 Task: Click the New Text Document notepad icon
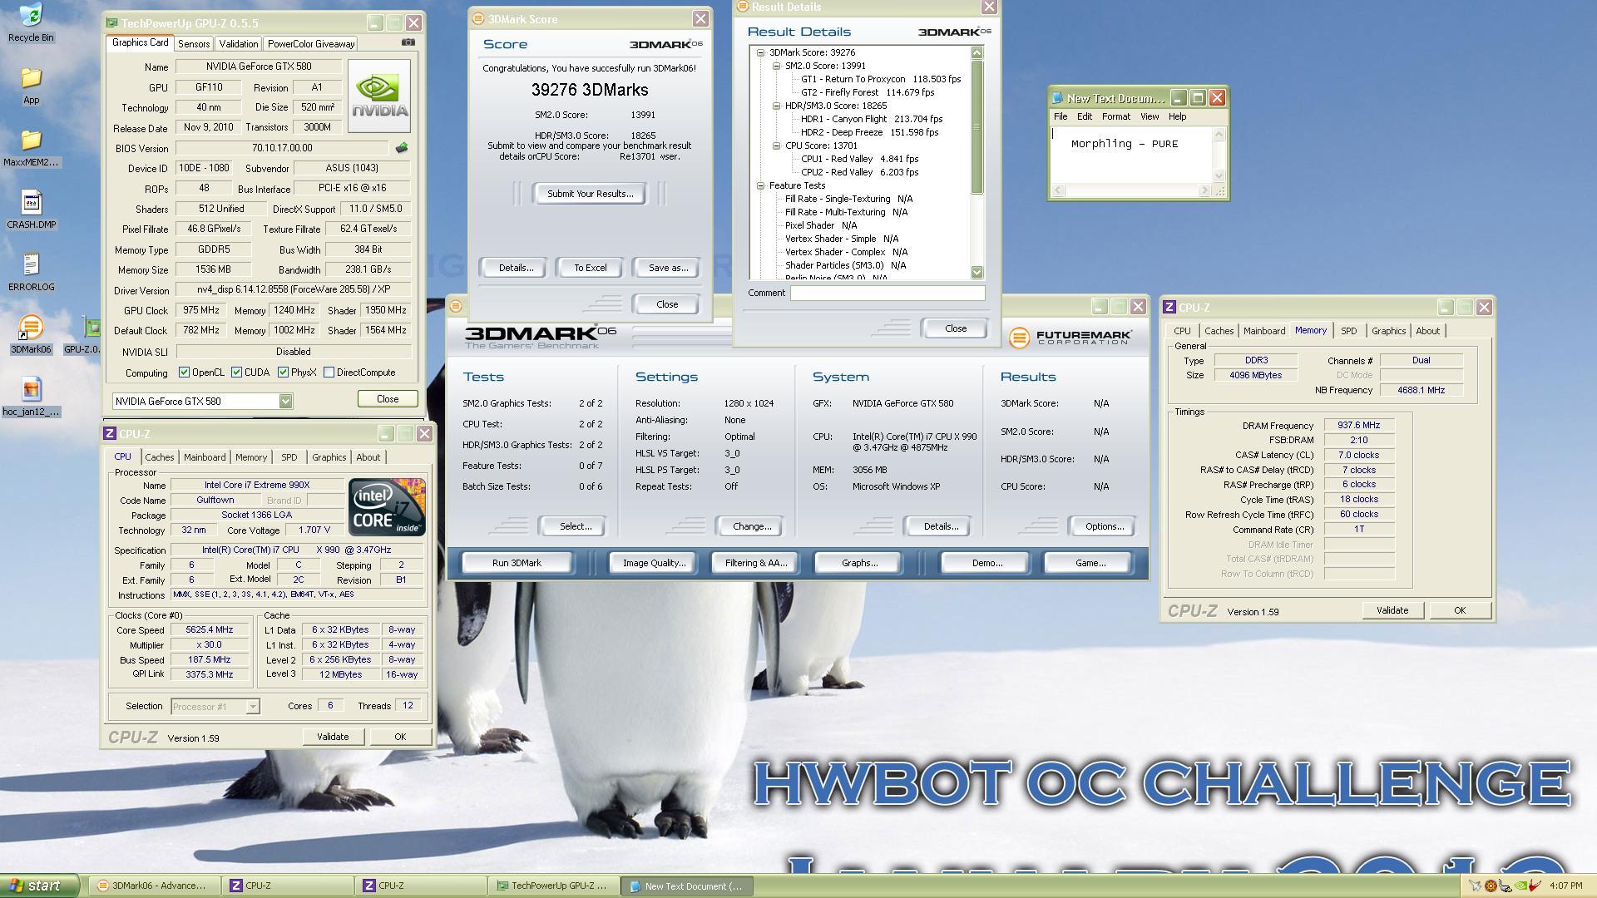click(1057, 98)
